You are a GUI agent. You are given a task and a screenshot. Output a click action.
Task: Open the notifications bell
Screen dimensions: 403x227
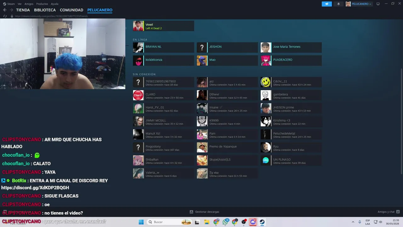coord(338,4)
